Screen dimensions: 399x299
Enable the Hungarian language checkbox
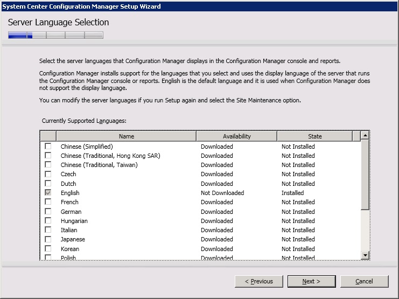point(48,221)
